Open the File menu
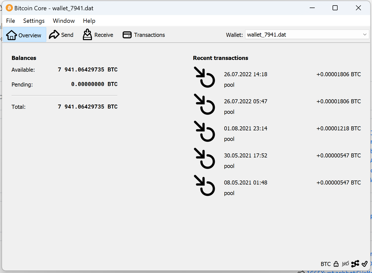Image resolution: width=372 pixels, height=273 pixels. pos(11,21)
